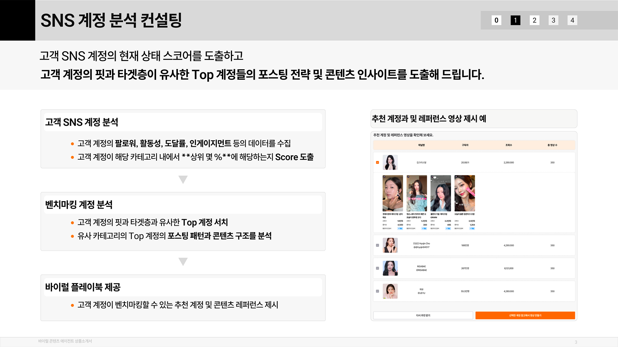Open the follower reach chart under the 3.5만회 video

tap(472, 229)
